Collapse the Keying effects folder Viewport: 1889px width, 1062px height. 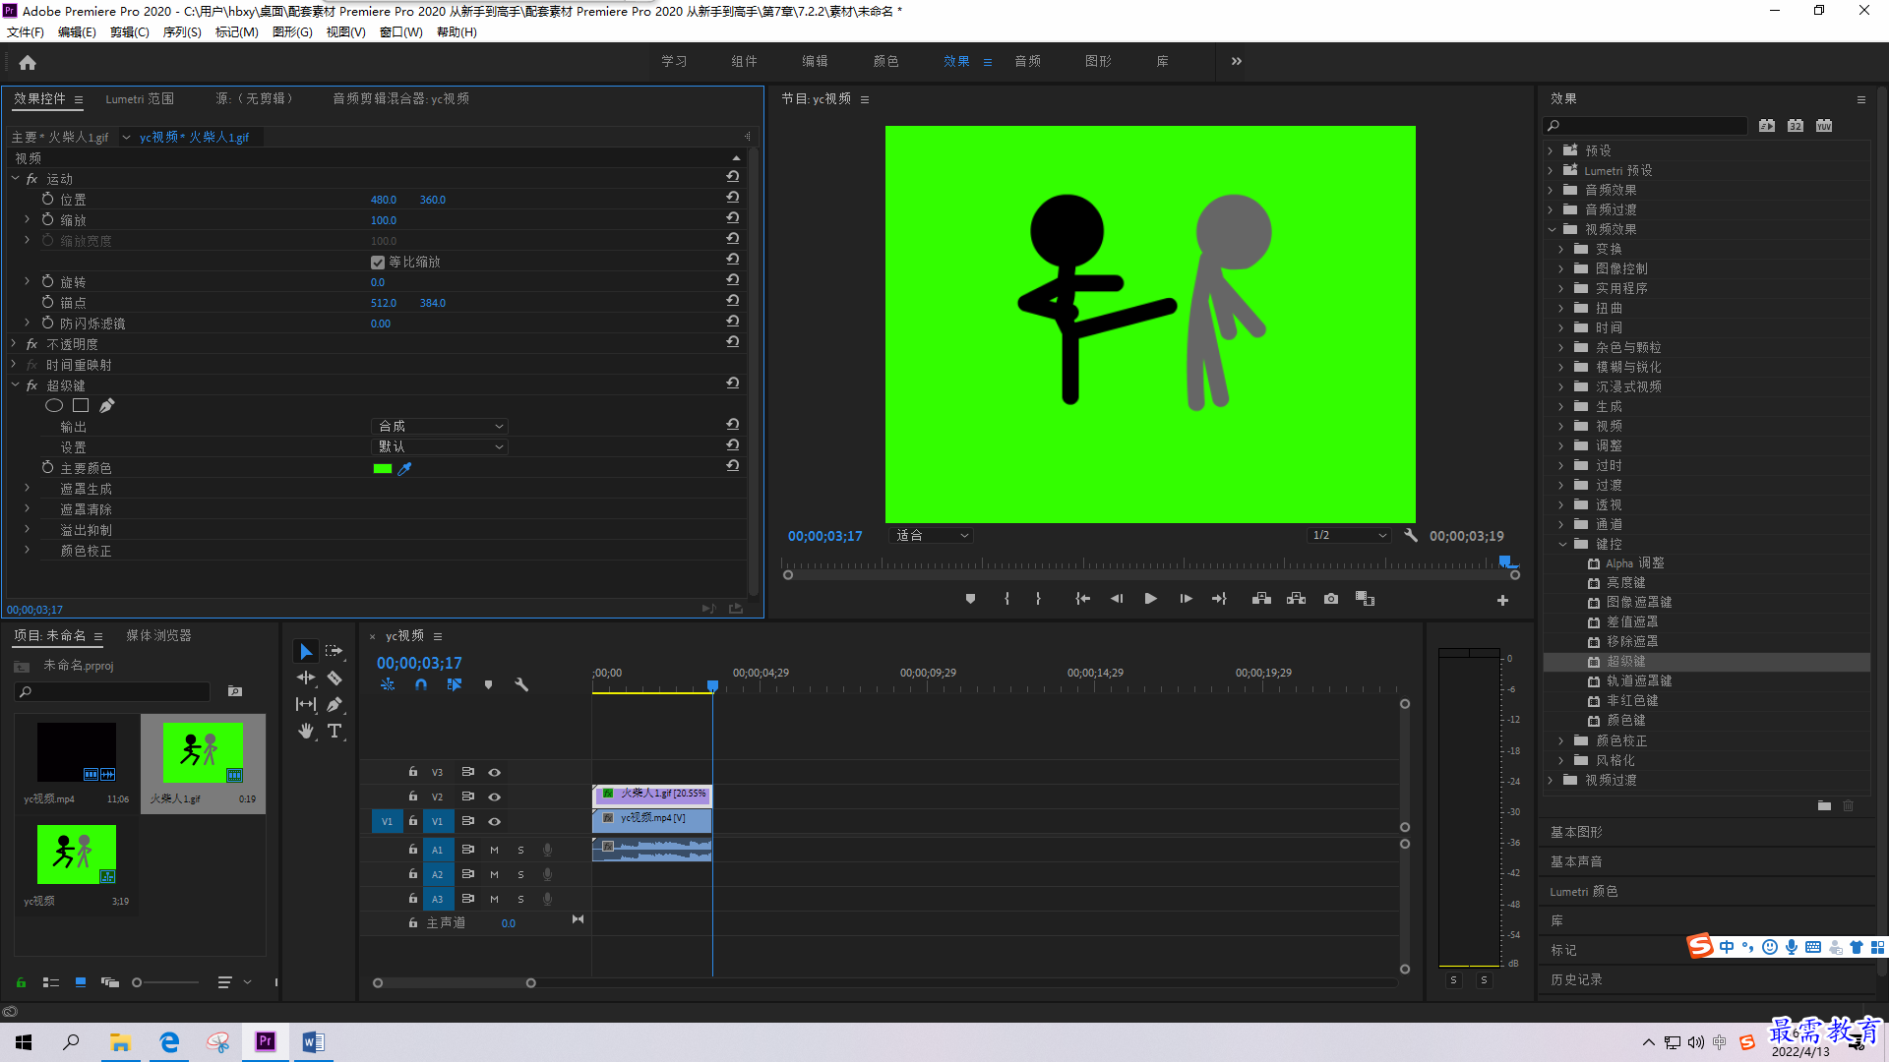1562,544
